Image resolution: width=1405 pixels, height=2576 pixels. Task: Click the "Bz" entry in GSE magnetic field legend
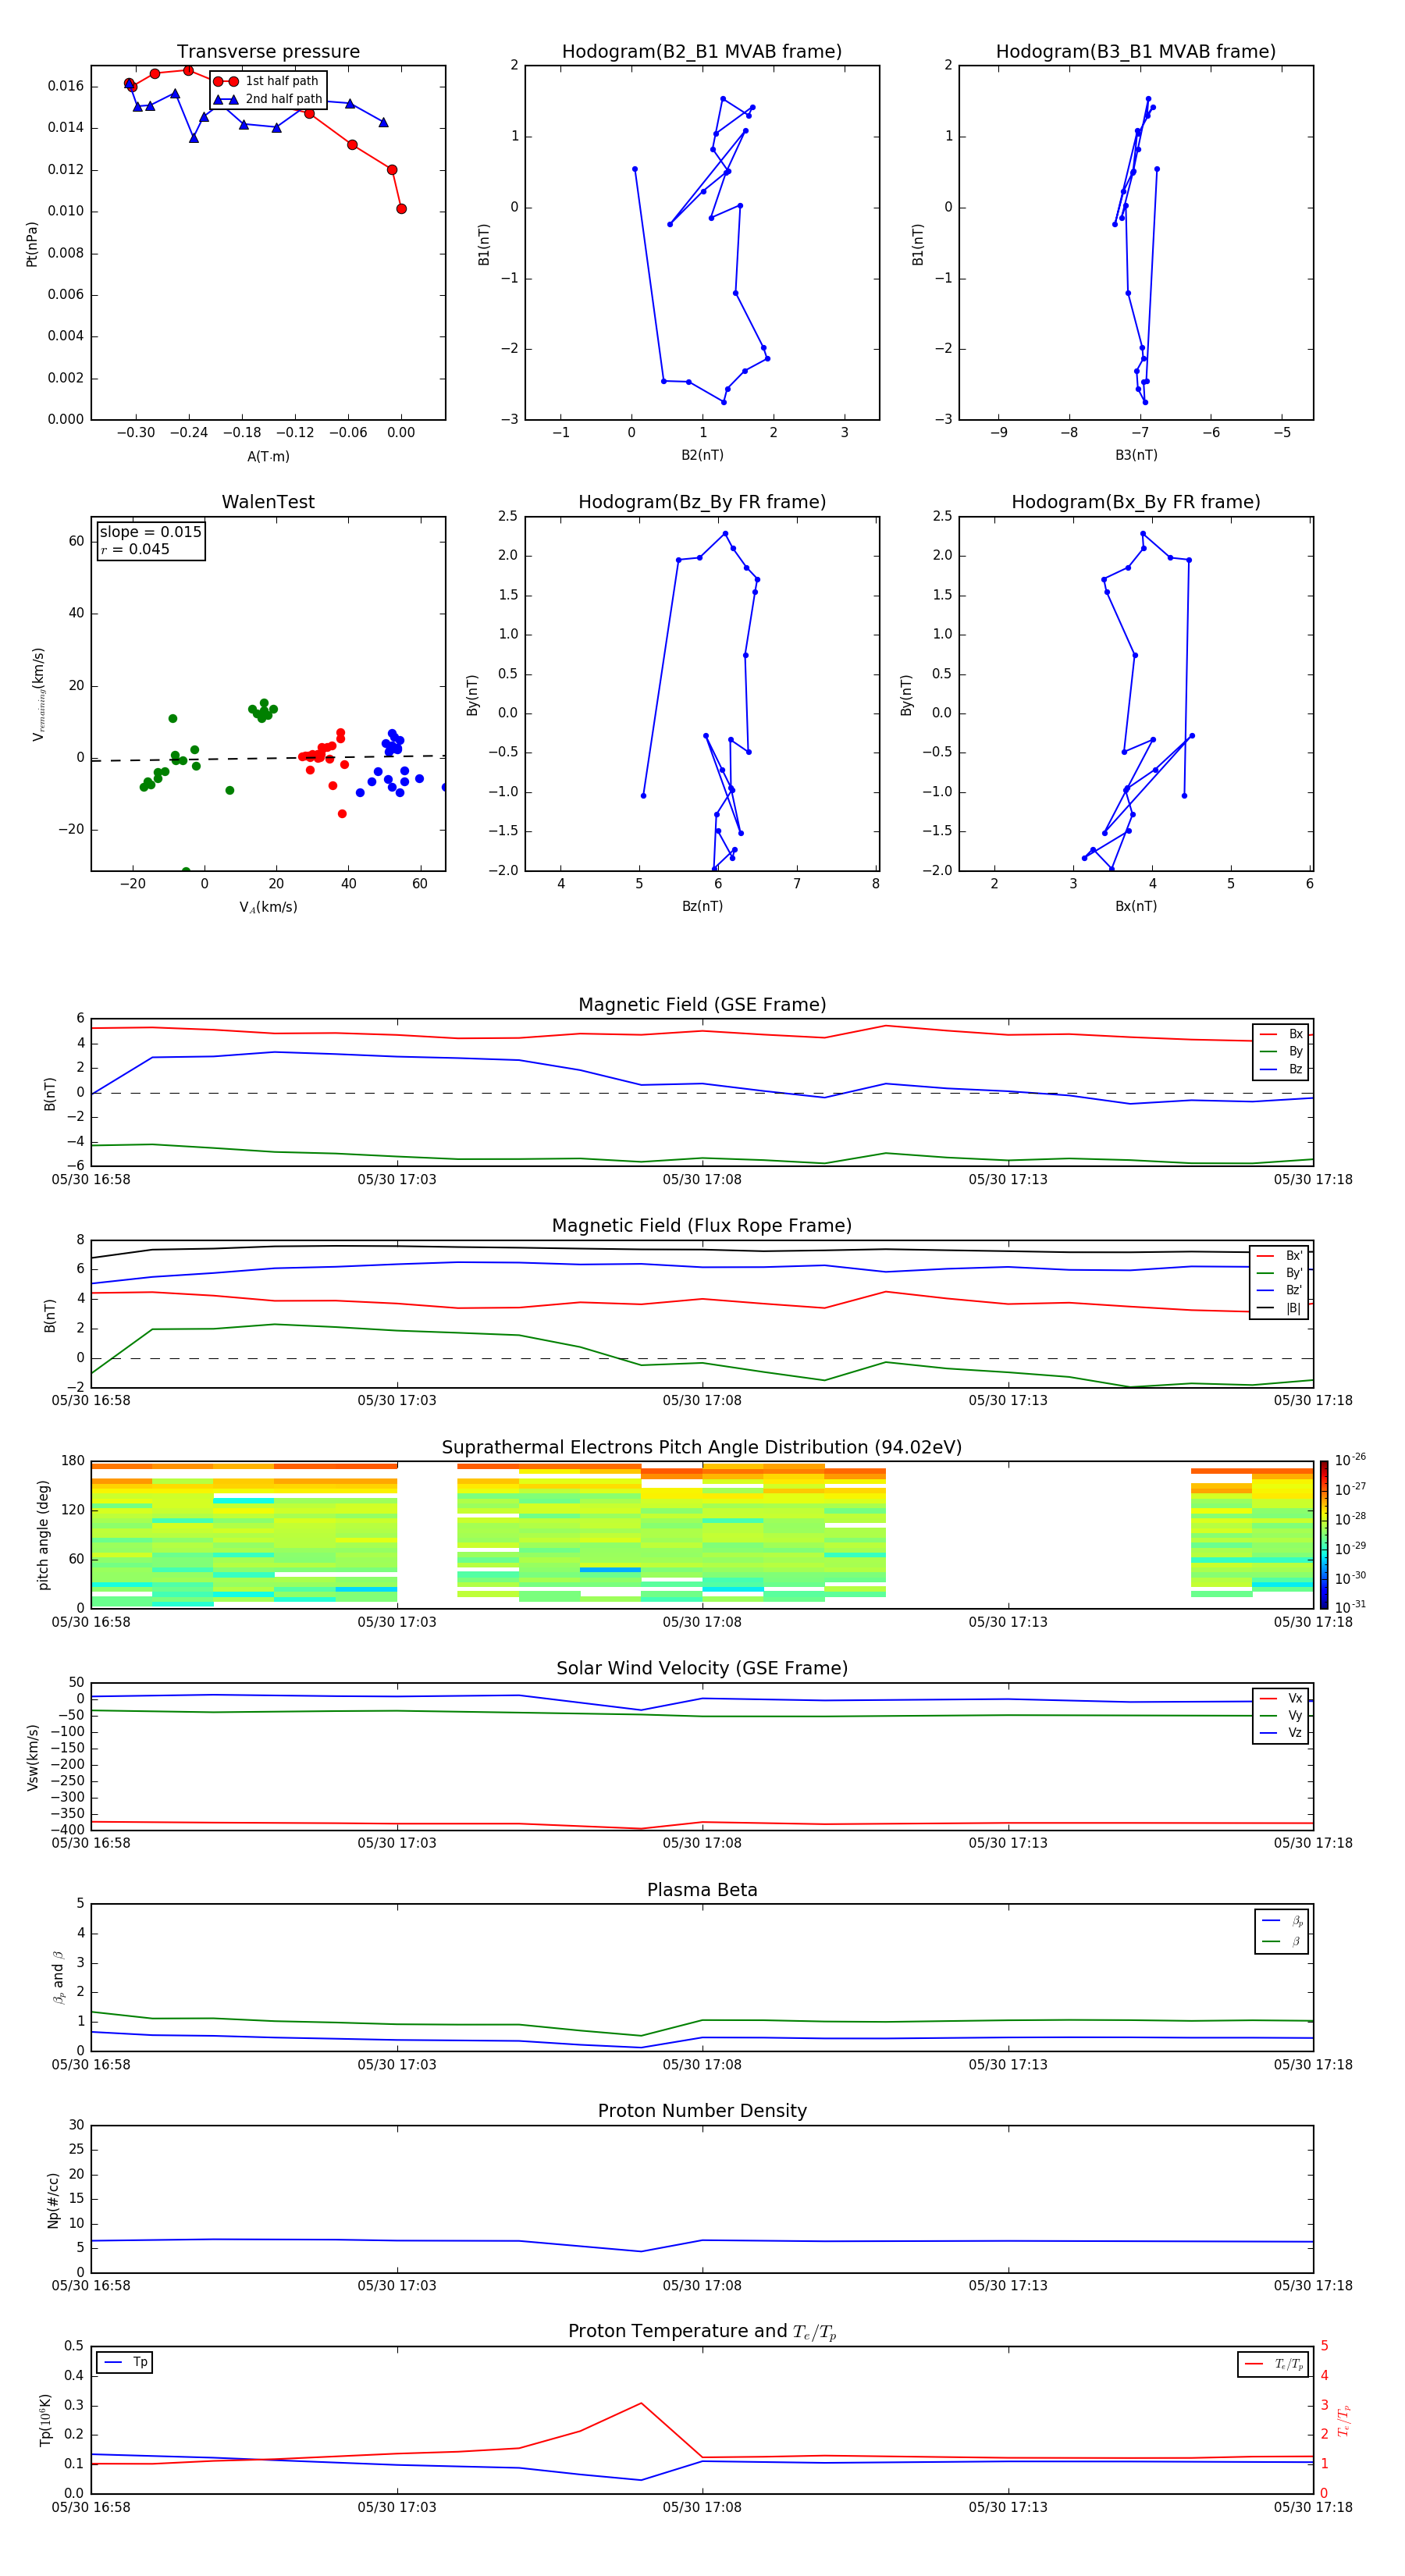pos(1281,1070)
